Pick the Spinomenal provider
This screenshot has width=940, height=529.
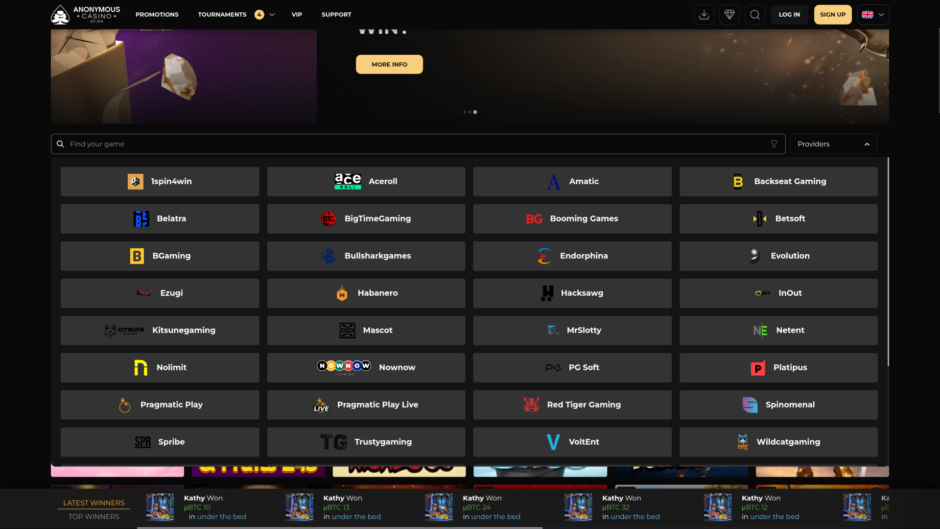click(x=778, y=405)
